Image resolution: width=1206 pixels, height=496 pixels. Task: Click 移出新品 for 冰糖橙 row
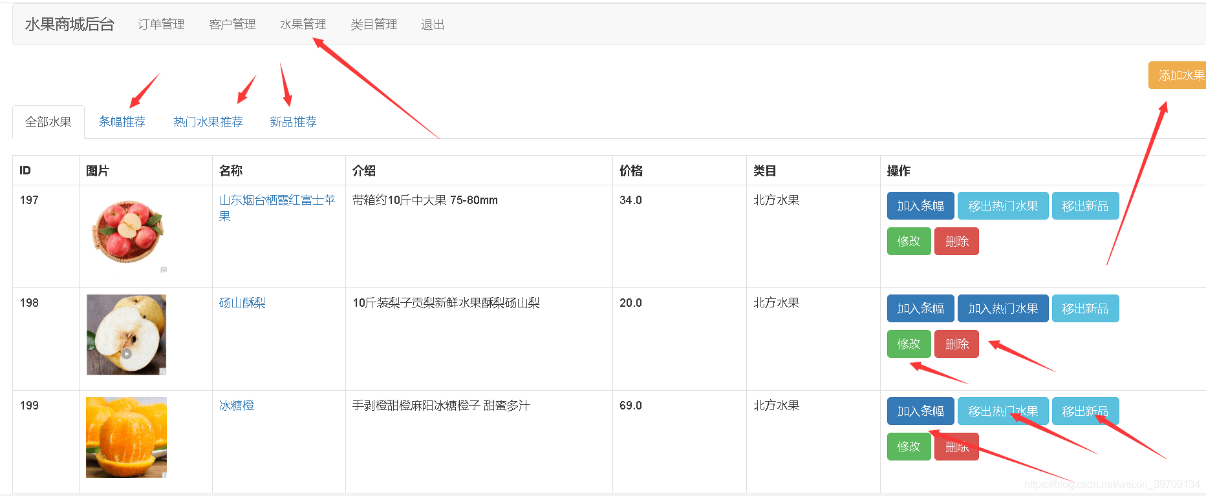pyautogui.click(x=1084, y=411)
